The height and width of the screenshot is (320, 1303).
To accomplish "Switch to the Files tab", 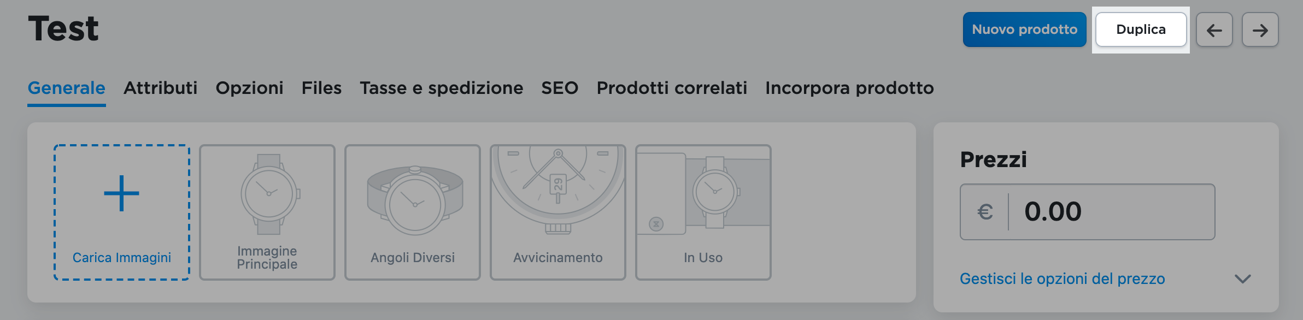I will 321,88.
